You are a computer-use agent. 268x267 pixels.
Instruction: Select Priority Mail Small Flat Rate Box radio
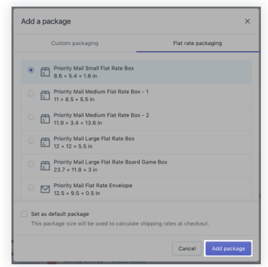pyautogui.click(x=31, y=70)
